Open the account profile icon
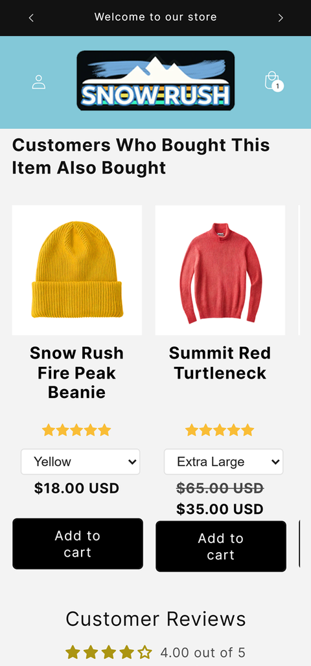 pyautogui.click(x=39, y=82)
